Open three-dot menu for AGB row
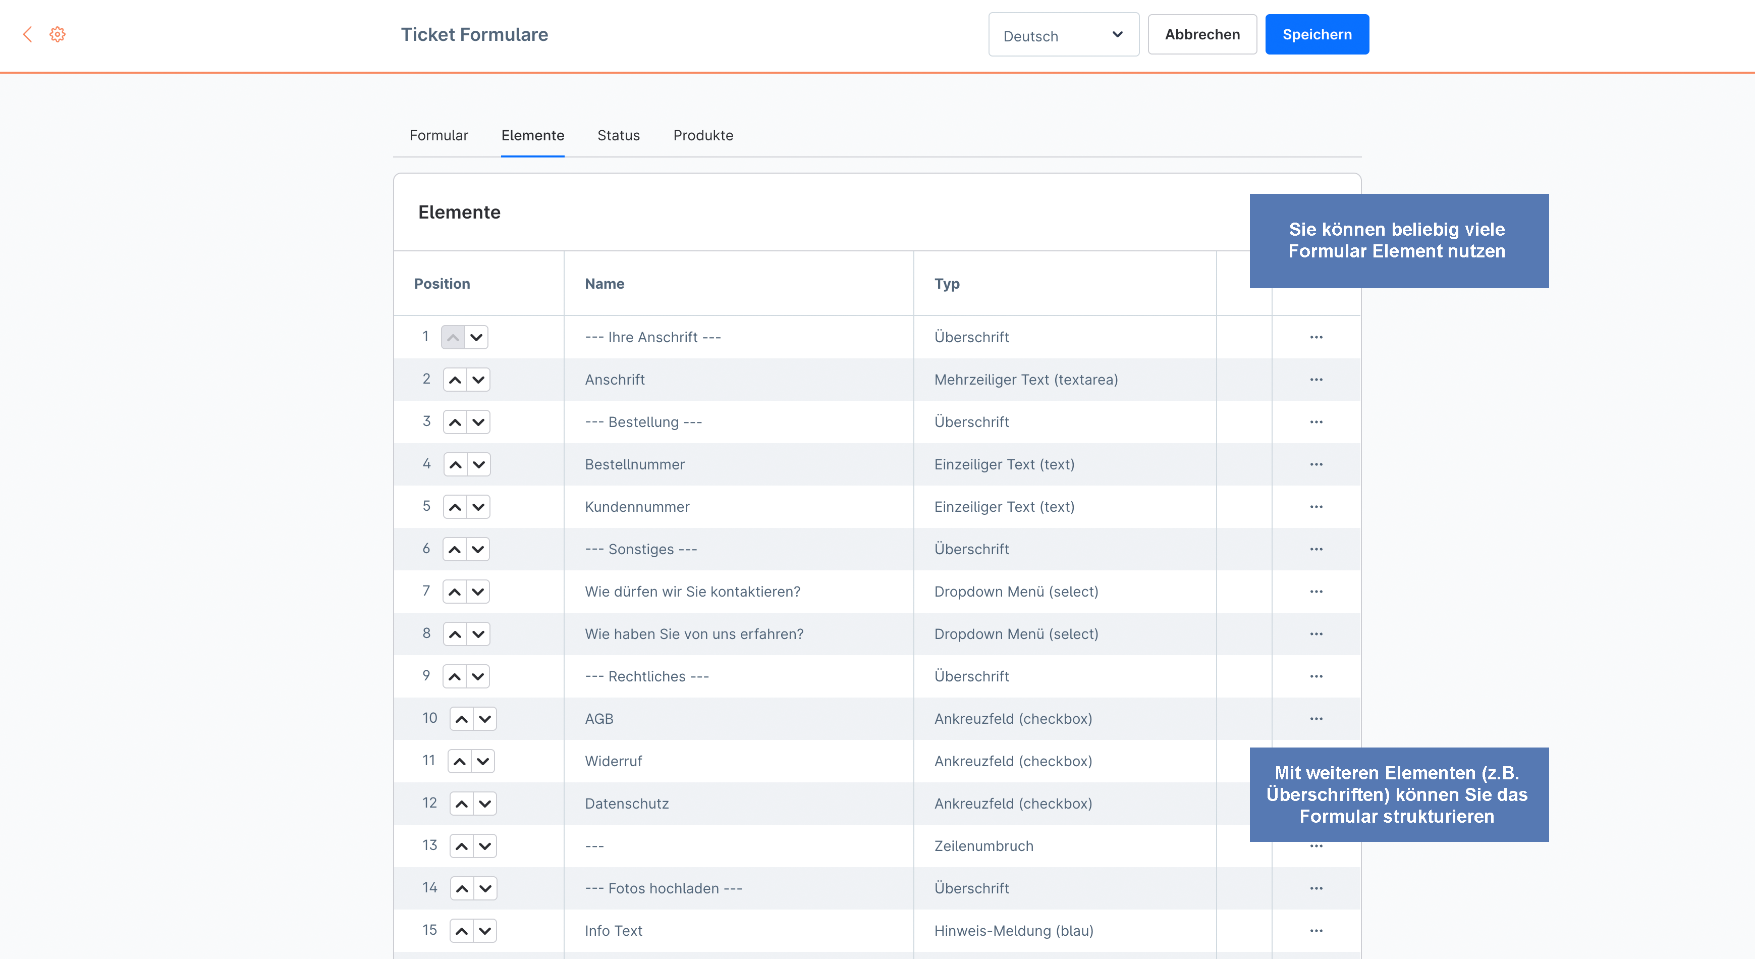This screenshot has width=1755, height=959. (1315, 718)
